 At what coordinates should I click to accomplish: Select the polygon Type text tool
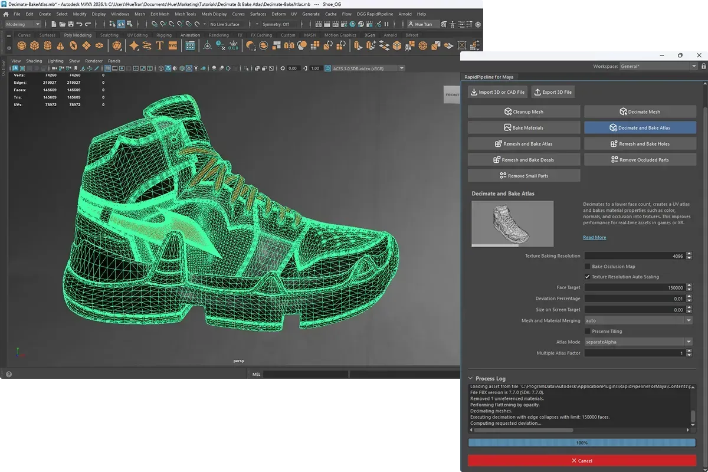coord(159,45)
